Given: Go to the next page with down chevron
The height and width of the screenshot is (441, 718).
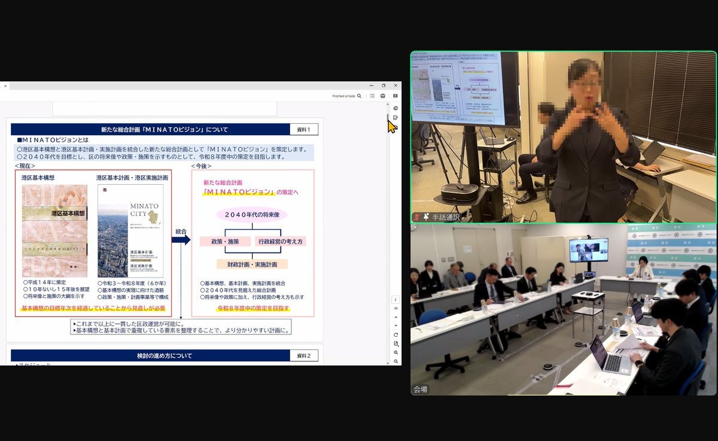Looking at the screenshot, I should [395, 326].
